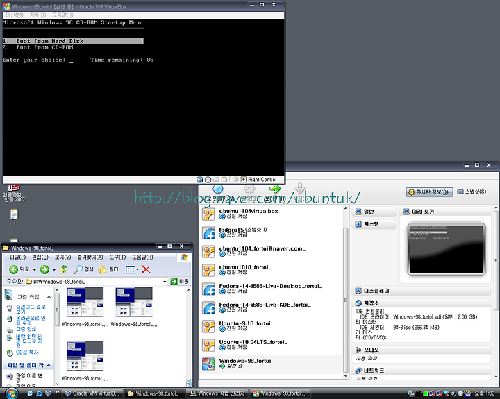The height and width of the screenshot is (399, 500).
Task: Open Search (검색) in Explorer toolbar
Action: 83,270
